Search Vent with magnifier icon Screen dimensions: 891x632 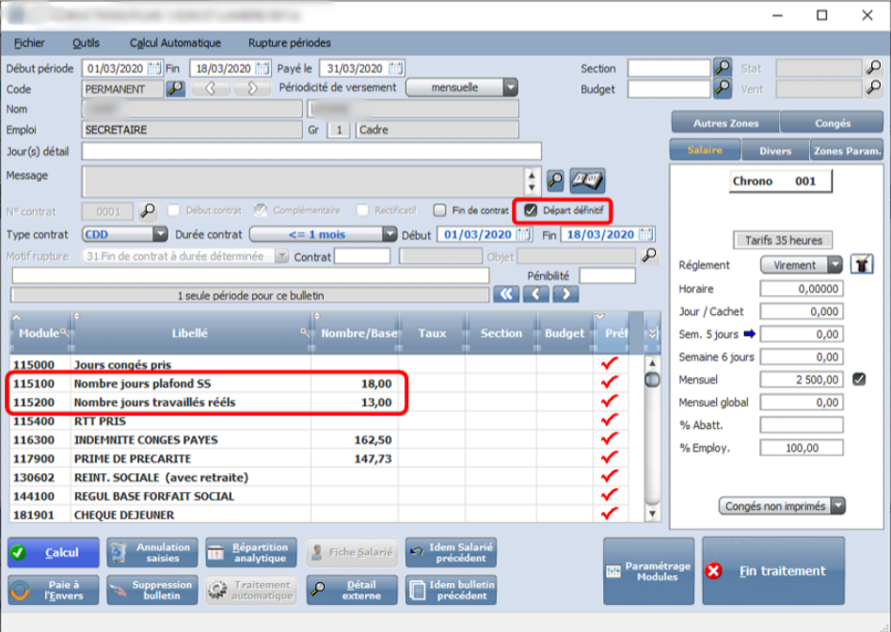point(873,88)
